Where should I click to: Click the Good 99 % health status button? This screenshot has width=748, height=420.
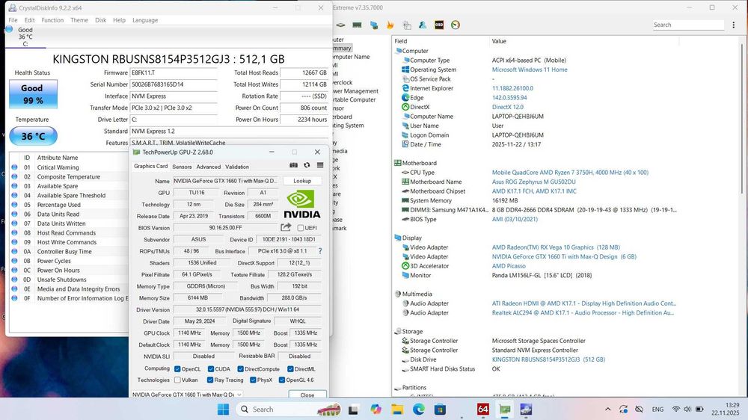click(33, 94)
